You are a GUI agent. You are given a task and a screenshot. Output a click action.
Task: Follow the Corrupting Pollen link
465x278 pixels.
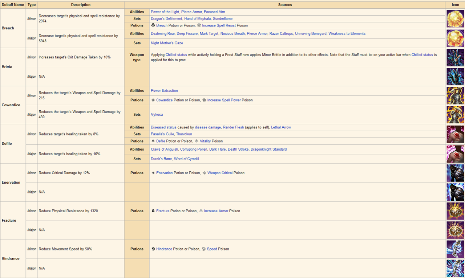coord(194,149)
